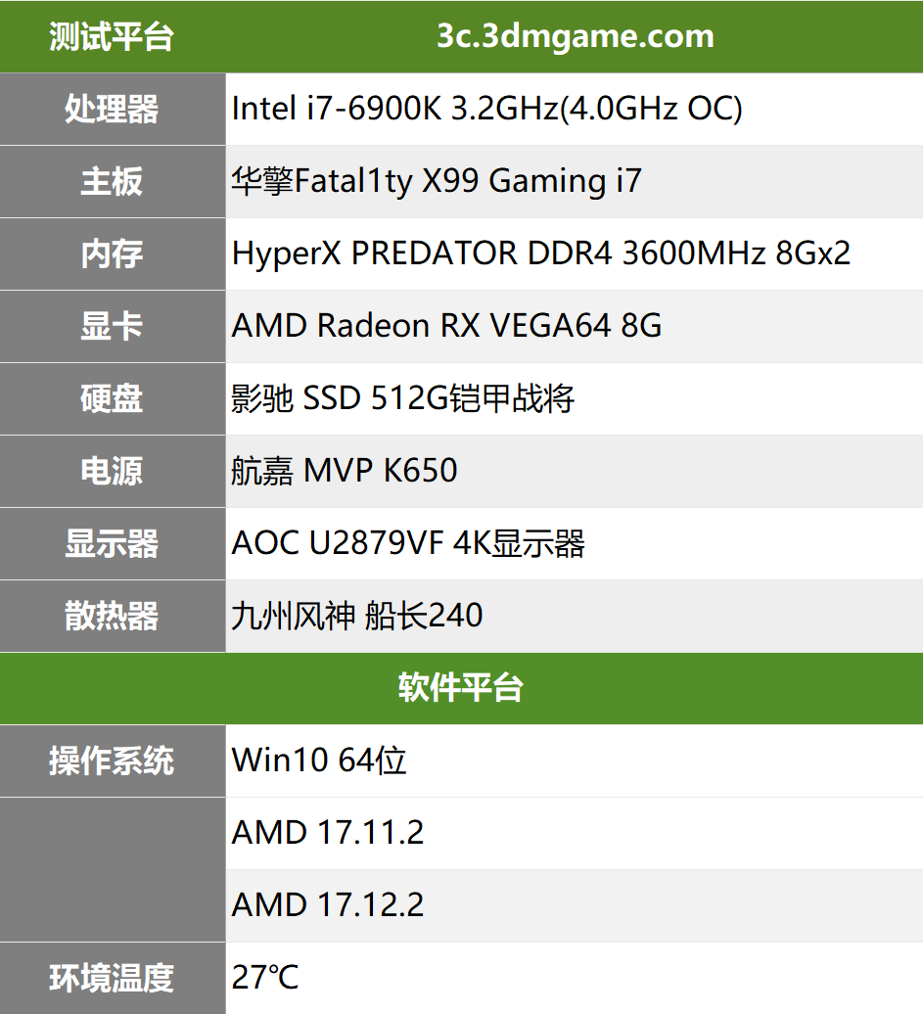Click the Win10 64位 operating system cell
Viewport: 923px width, 1014px height.
click(575, 760)
